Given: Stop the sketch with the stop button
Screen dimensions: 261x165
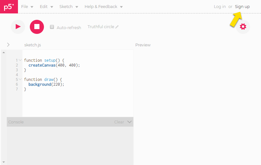Looking at the screenshot, I should [x=37, y=27].
